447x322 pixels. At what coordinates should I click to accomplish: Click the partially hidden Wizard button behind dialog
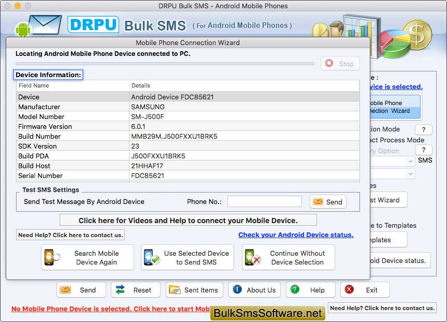tap(388, 200)
